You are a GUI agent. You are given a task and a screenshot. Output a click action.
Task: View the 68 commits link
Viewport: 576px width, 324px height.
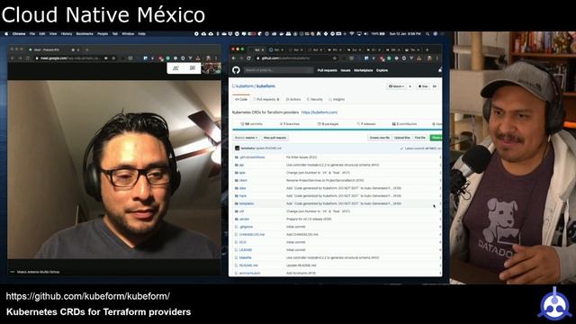click(252, 124)
